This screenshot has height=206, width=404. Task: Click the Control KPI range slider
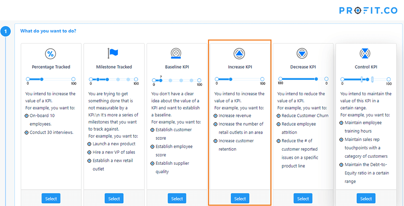(365, 79)
